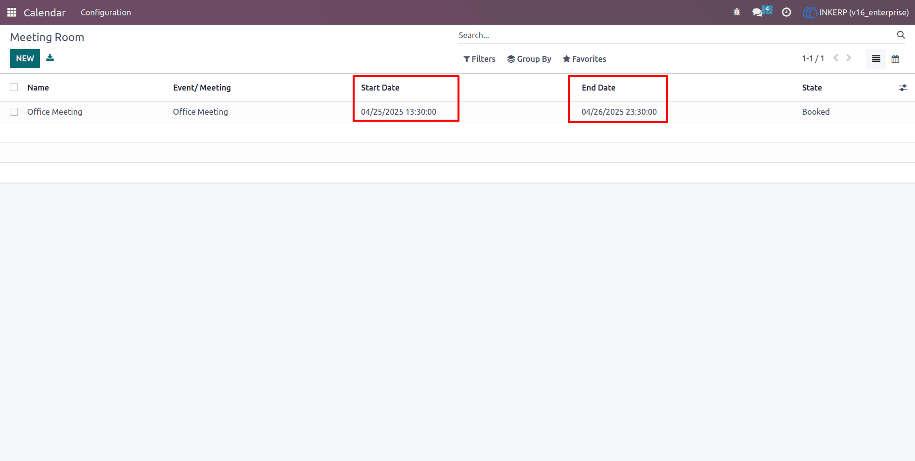Image resolution: width=915 pixels, height=461 pixels.
Task: Click in the Search field
Action: click(675, 35)
